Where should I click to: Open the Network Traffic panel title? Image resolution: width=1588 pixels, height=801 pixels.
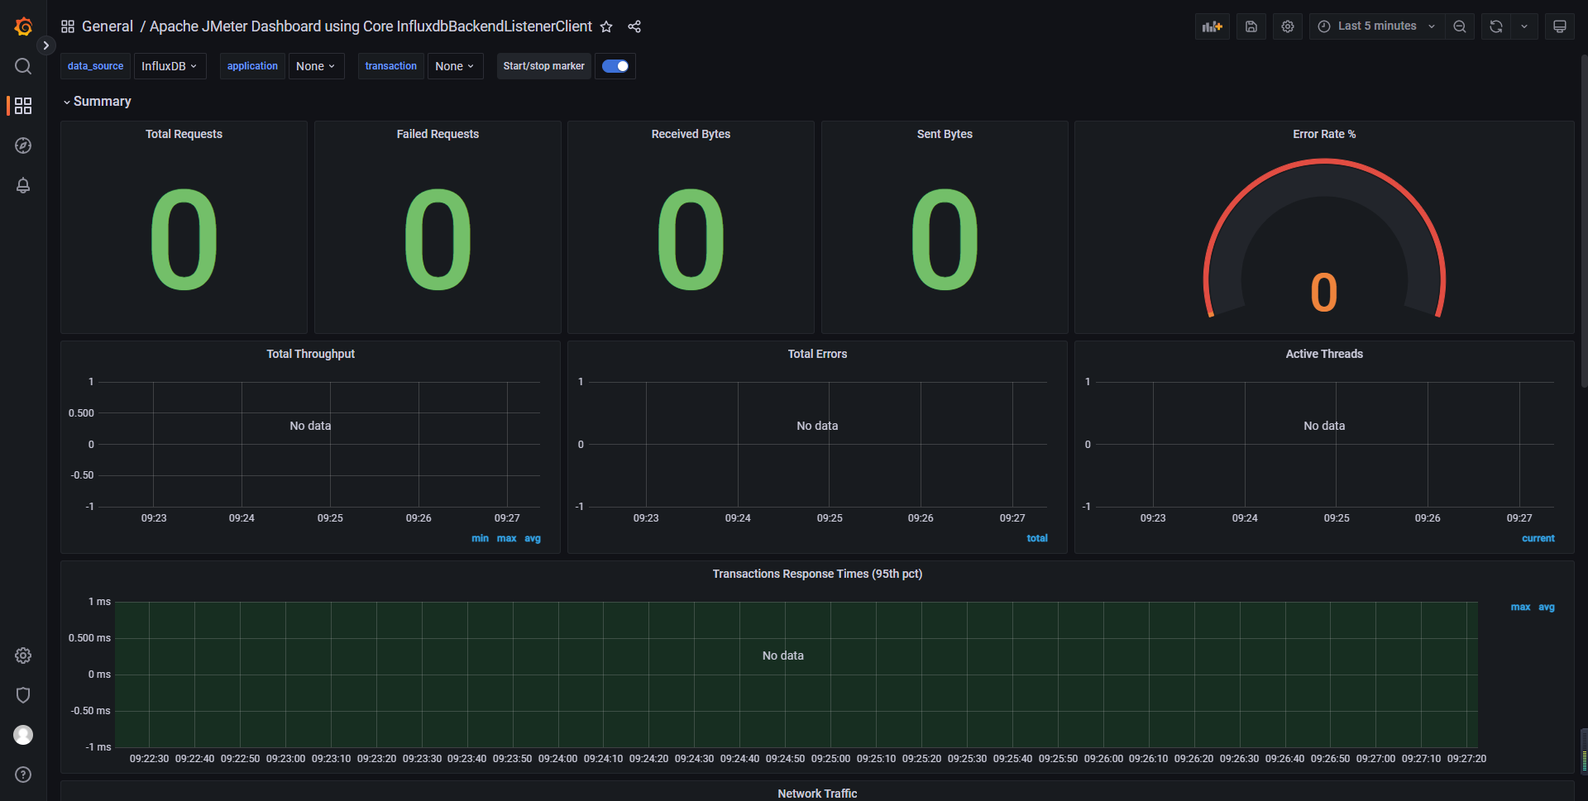point(817,794)
